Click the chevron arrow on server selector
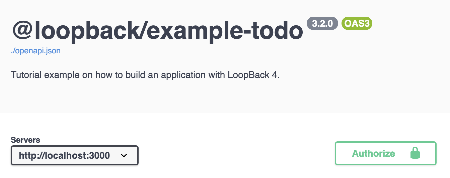This screenshot has height=178, width=450. (x=124, y=155)
